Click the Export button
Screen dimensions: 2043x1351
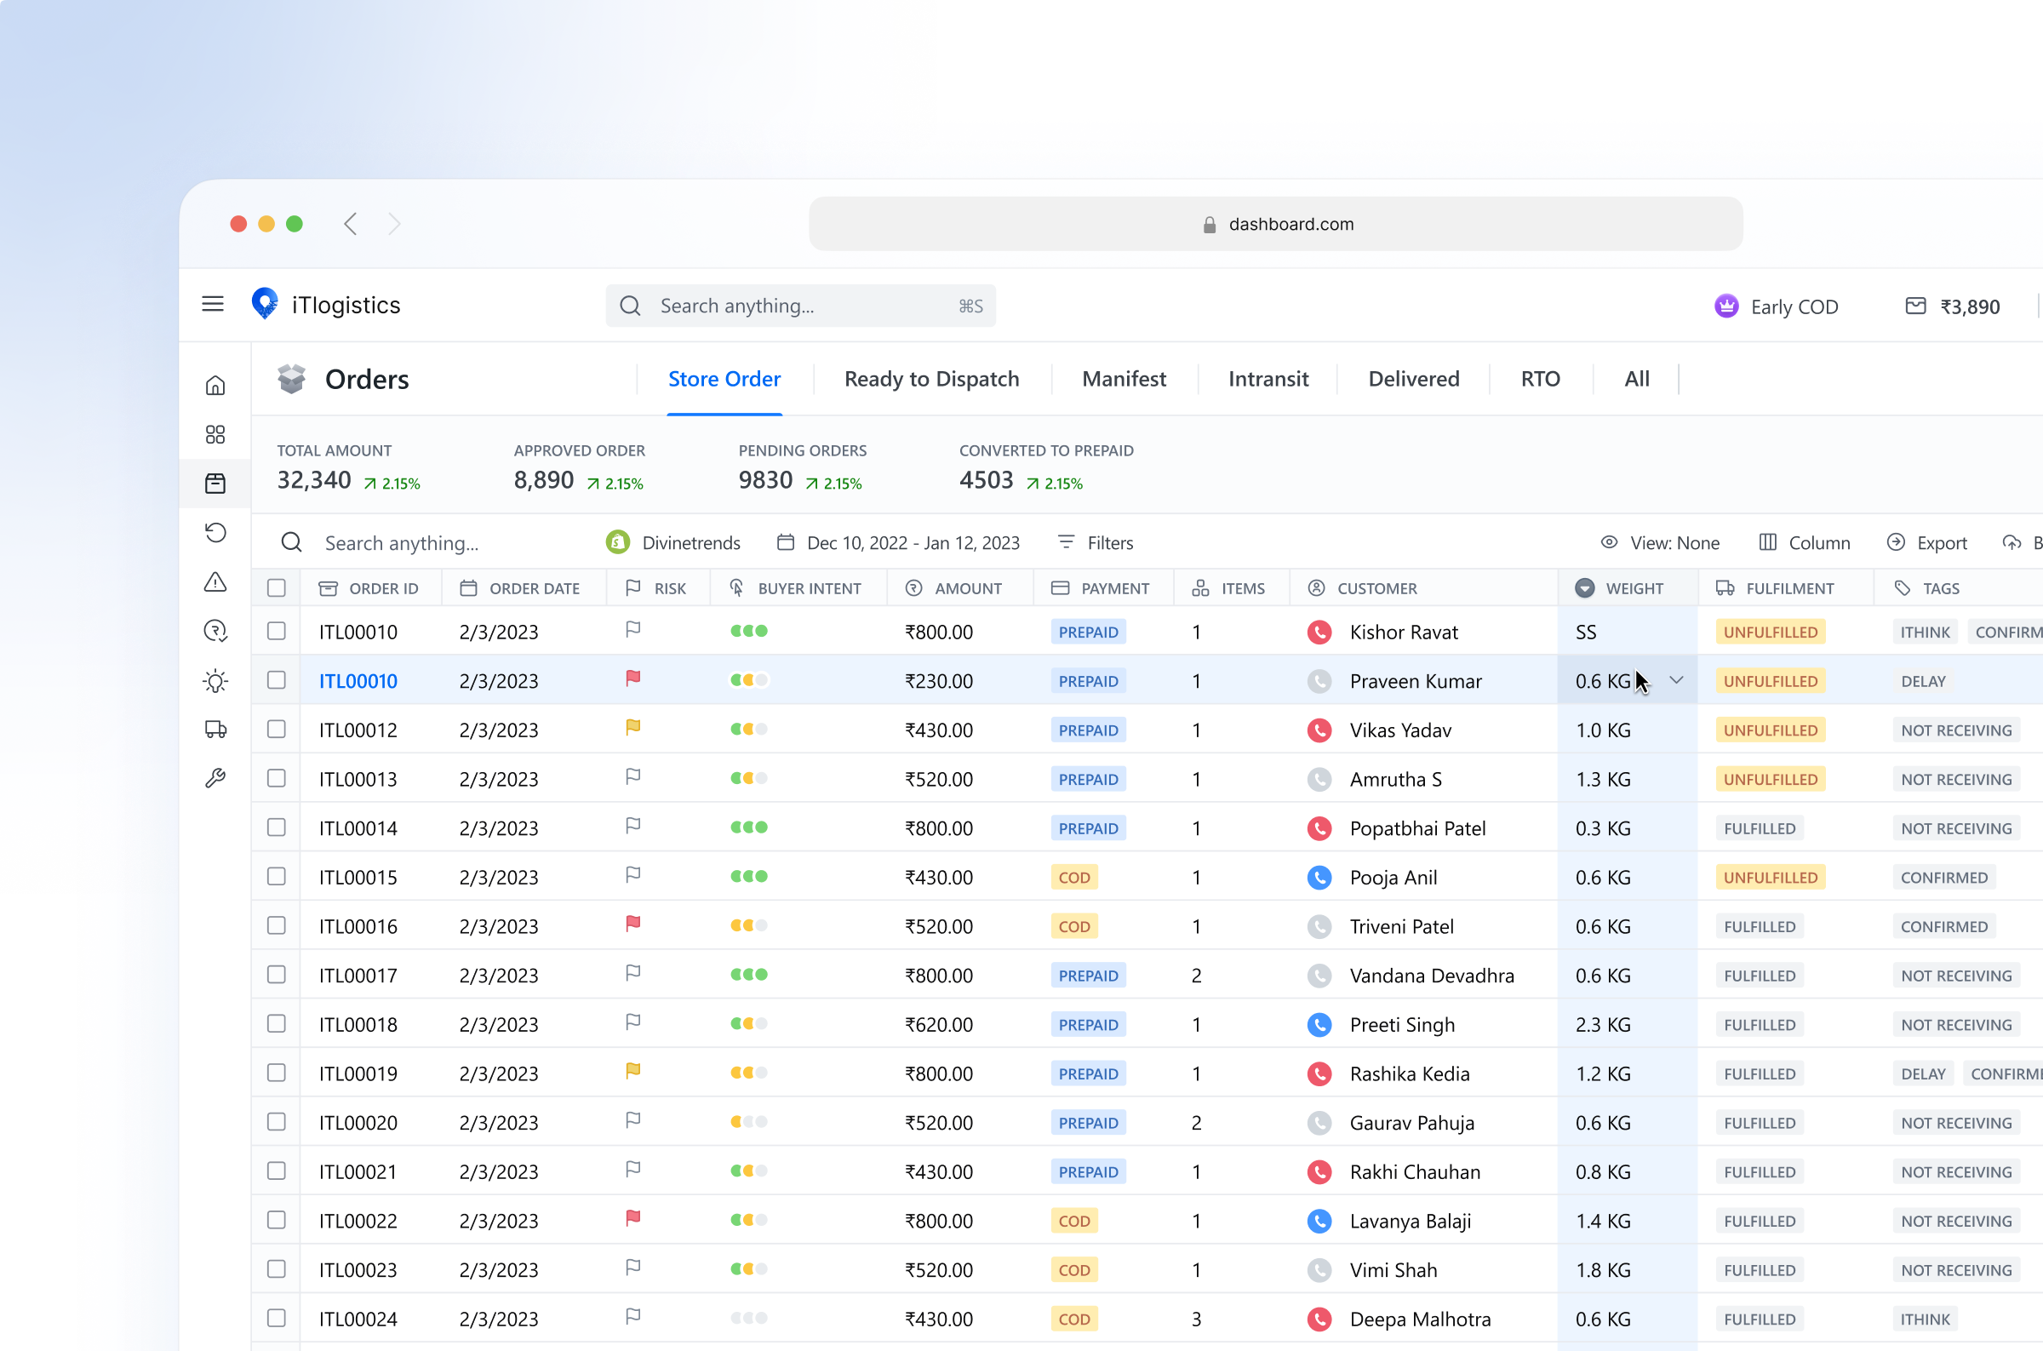coord(1926,543)
